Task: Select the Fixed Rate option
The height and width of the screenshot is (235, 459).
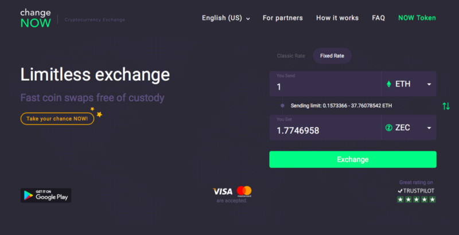Action: (x=332, y=56)
